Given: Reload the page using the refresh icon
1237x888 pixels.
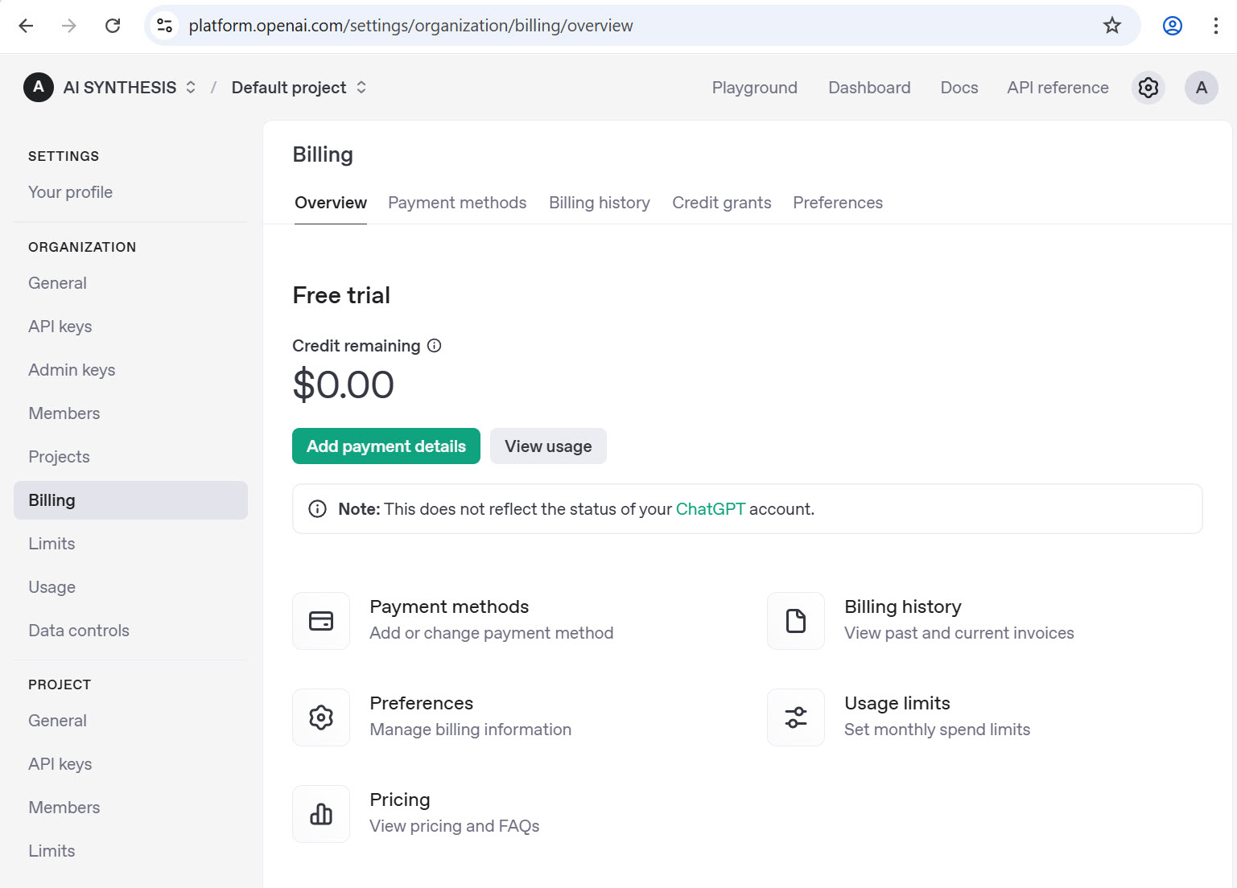Looking at the screenshot, I should click(x=113, y=25).
